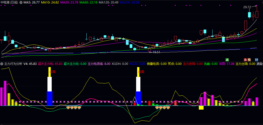This screenshot has width=263, height=125.
Task: Click the 主力进场: 0.00 value
Action: [x=193, y=64]
